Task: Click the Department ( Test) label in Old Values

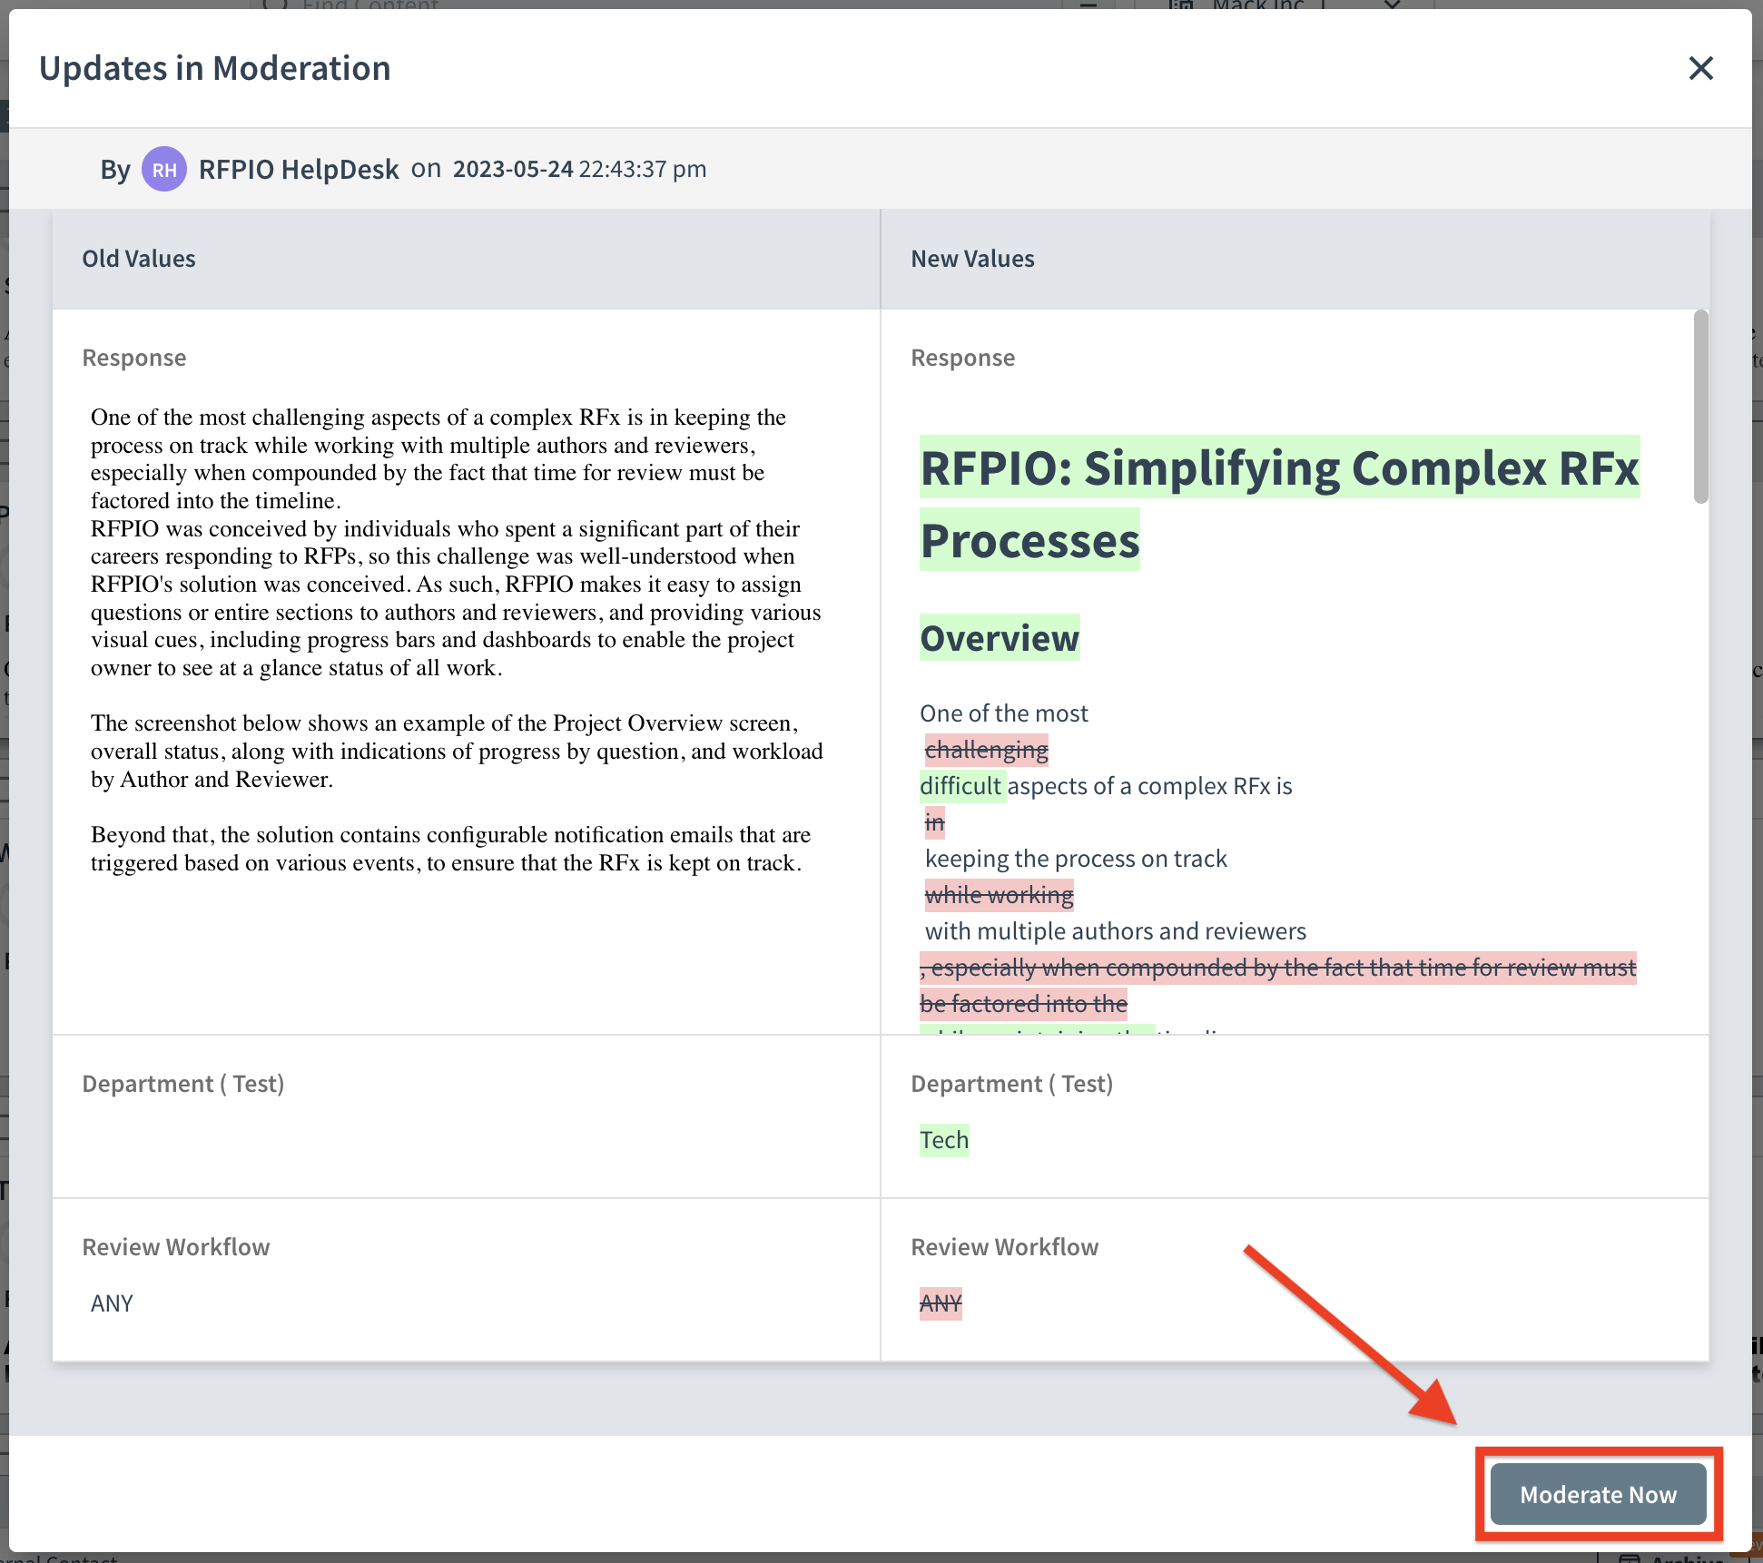Action: point(183,1084)
